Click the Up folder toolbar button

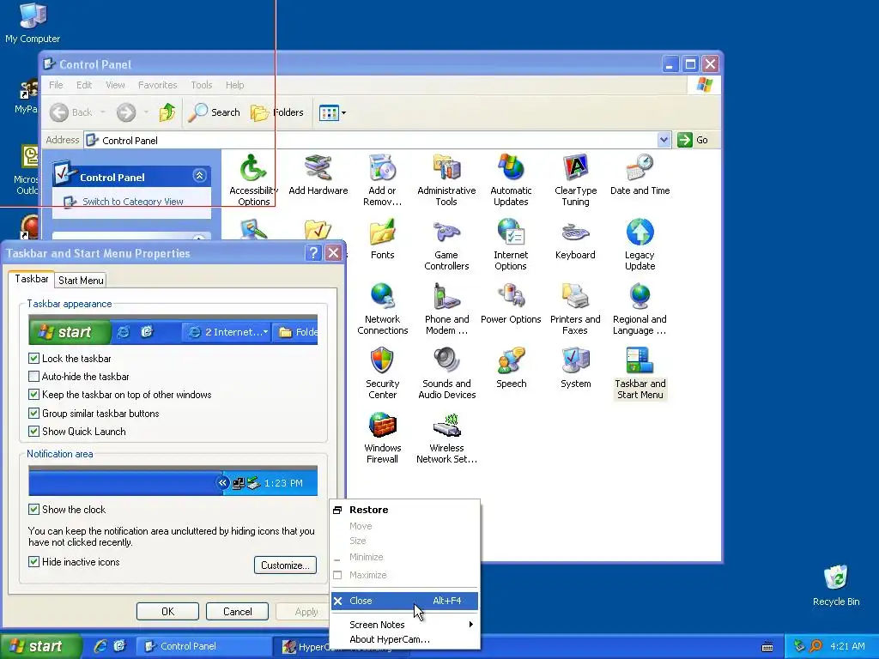coord(167,112)
